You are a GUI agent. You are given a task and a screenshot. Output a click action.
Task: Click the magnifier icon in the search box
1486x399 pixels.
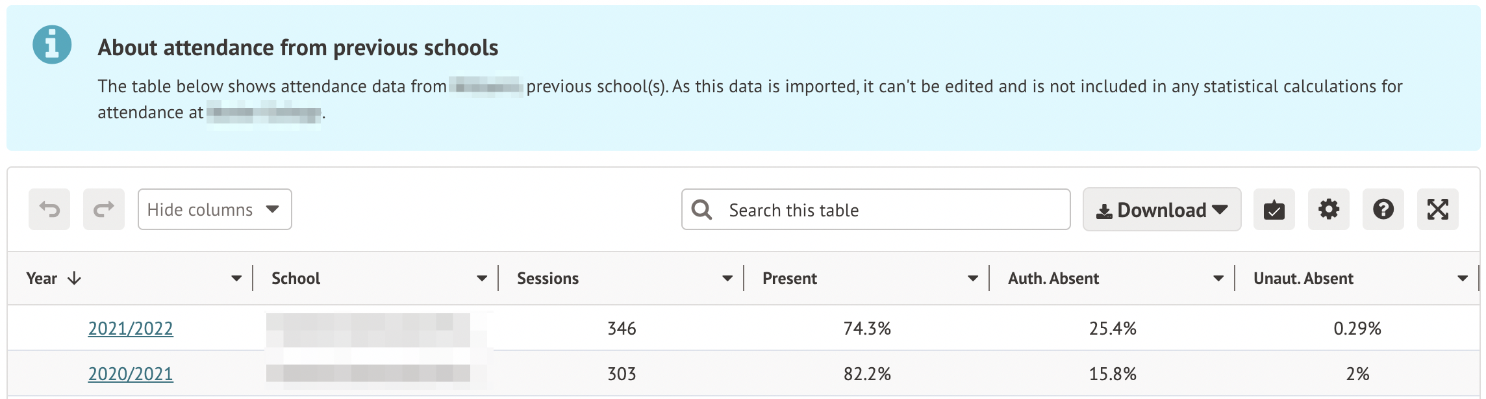701,209
